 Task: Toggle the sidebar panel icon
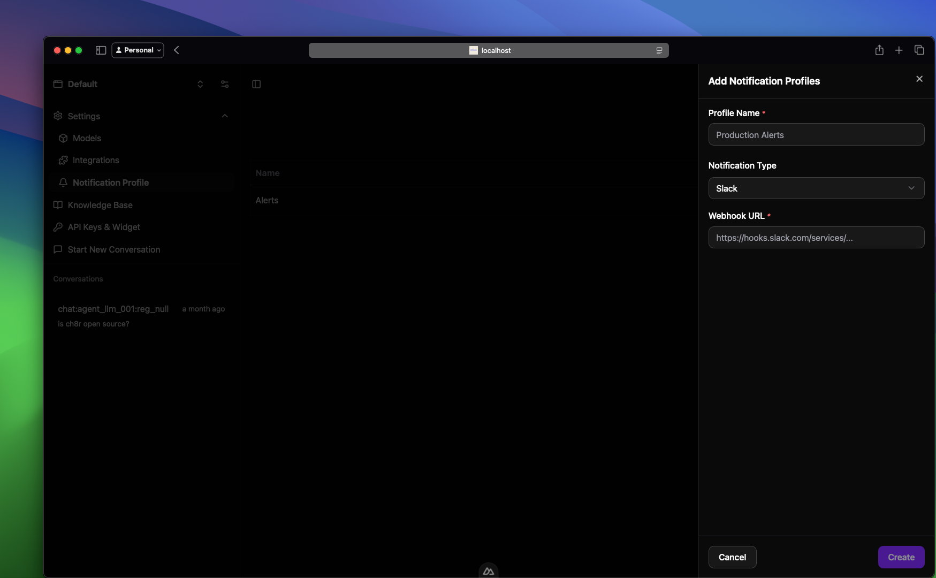point(257,84)
